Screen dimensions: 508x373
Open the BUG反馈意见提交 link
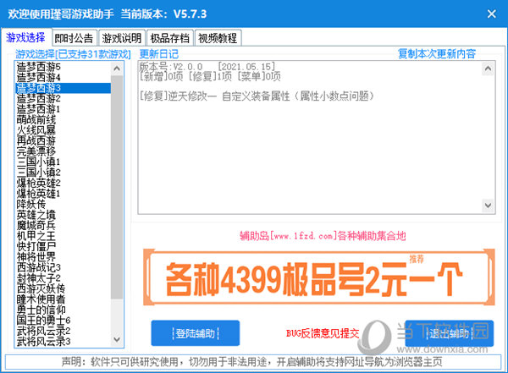322,333
